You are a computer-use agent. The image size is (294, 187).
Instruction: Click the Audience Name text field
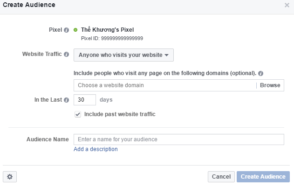pyautogui.click(x=178, y=139)
